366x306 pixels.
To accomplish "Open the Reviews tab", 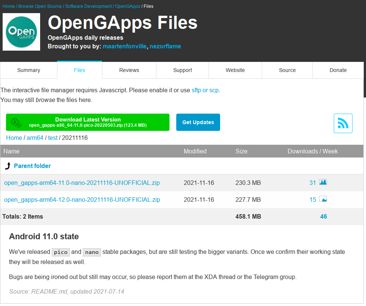I will (129, 70).
